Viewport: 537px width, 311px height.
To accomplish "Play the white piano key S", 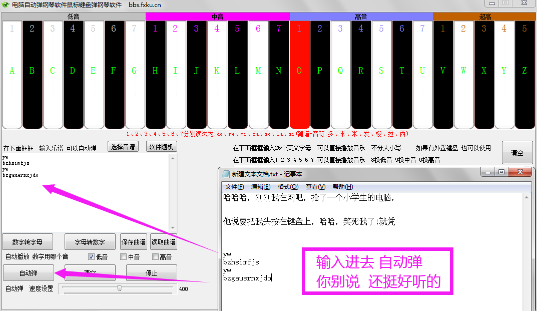I will click(381, 75).
